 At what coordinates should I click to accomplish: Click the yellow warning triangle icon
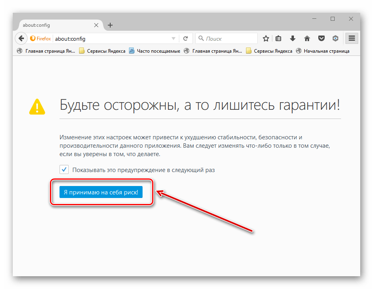[x=37, y=107]
